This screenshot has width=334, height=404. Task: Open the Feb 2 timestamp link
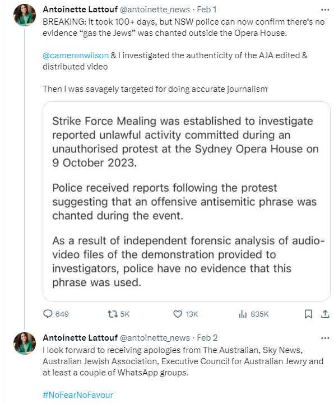point(207,338)
